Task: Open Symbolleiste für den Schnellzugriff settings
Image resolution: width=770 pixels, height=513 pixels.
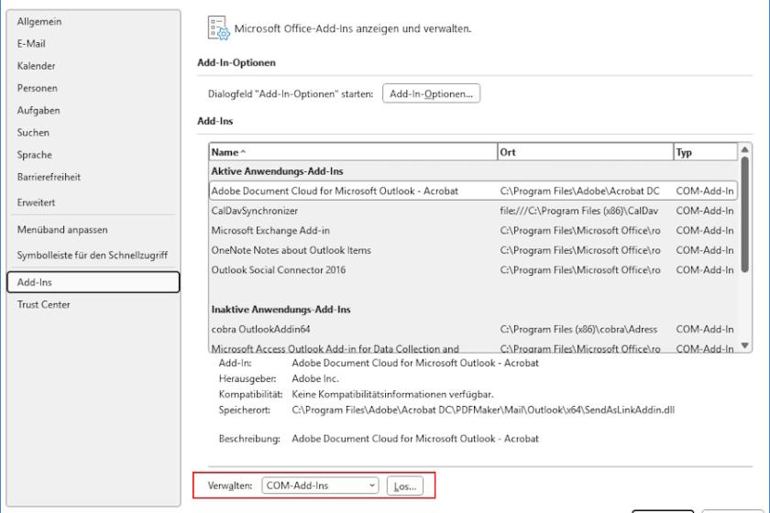Action: click(x=92, y=256)
